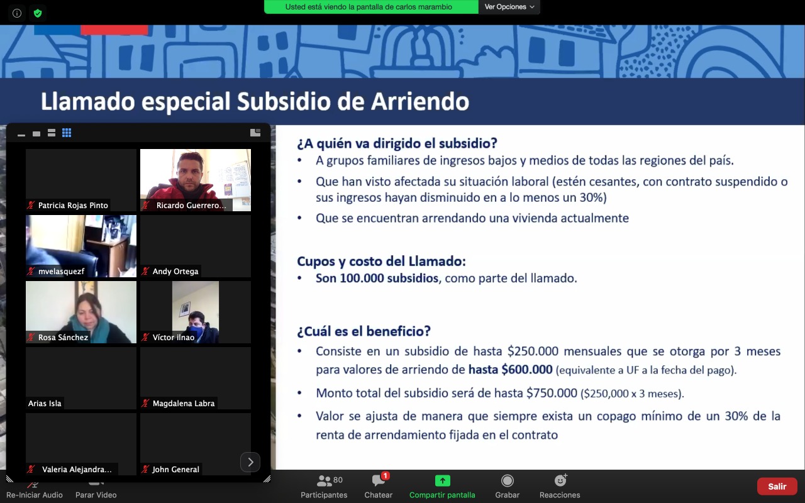Click muted mic icon beside Rosa Sánchez
Image resolution: width=805 pixels, height=503 pixels.
point(31,338)
